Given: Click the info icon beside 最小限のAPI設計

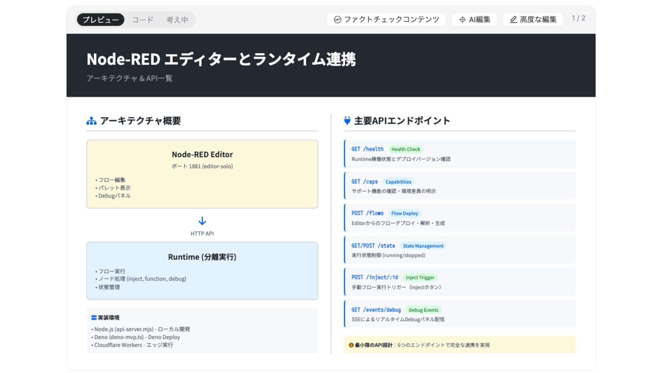Looking at the screenshot, I should (x=351, y=345).
